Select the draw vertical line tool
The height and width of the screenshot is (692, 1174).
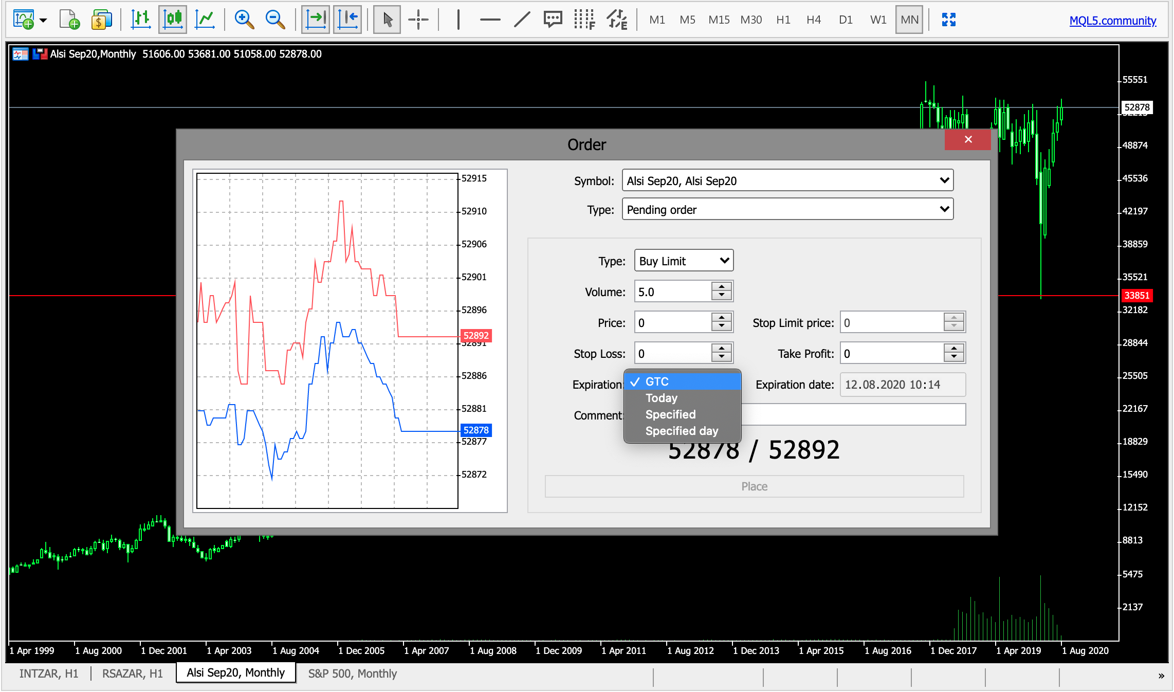[x=458, y=20]
